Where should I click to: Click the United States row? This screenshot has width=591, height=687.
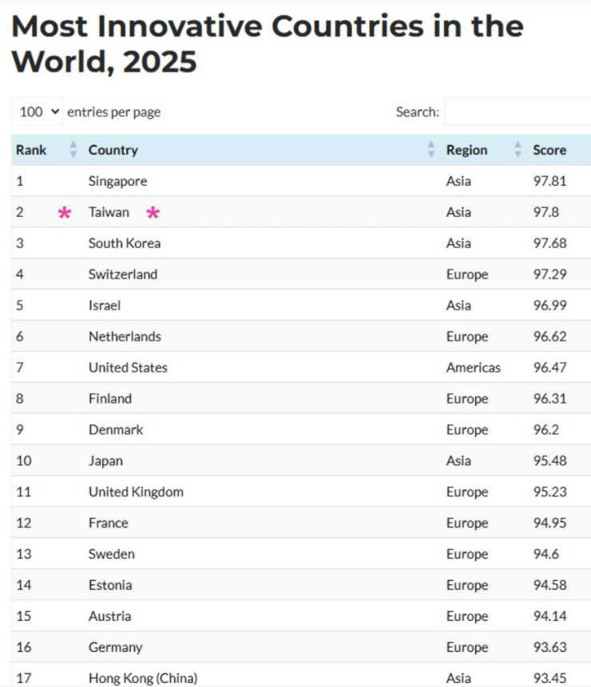[x=301, y=367]
